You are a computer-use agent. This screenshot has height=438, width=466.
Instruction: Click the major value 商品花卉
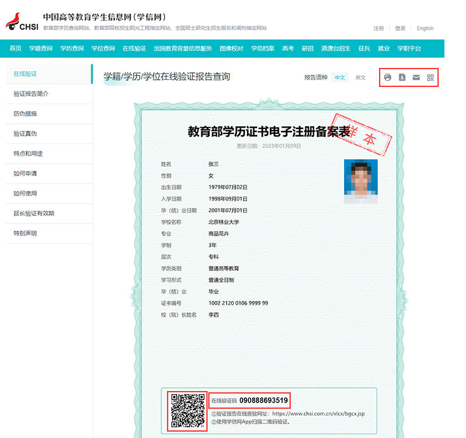click(218, 234)
